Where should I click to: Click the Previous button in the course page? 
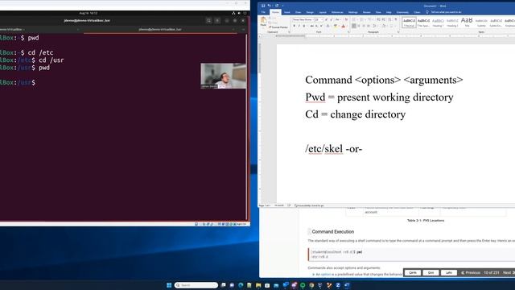[x=471, y=272]
